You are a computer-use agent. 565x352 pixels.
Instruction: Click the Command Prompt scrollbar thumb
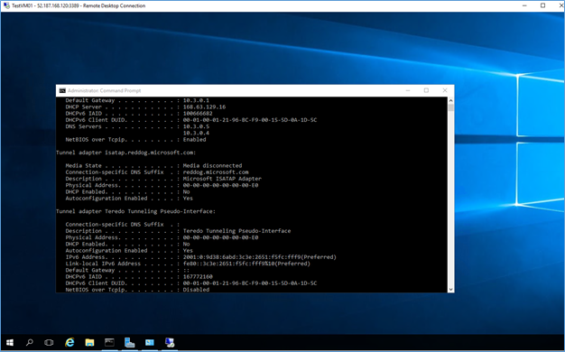(x=450, y=107)
